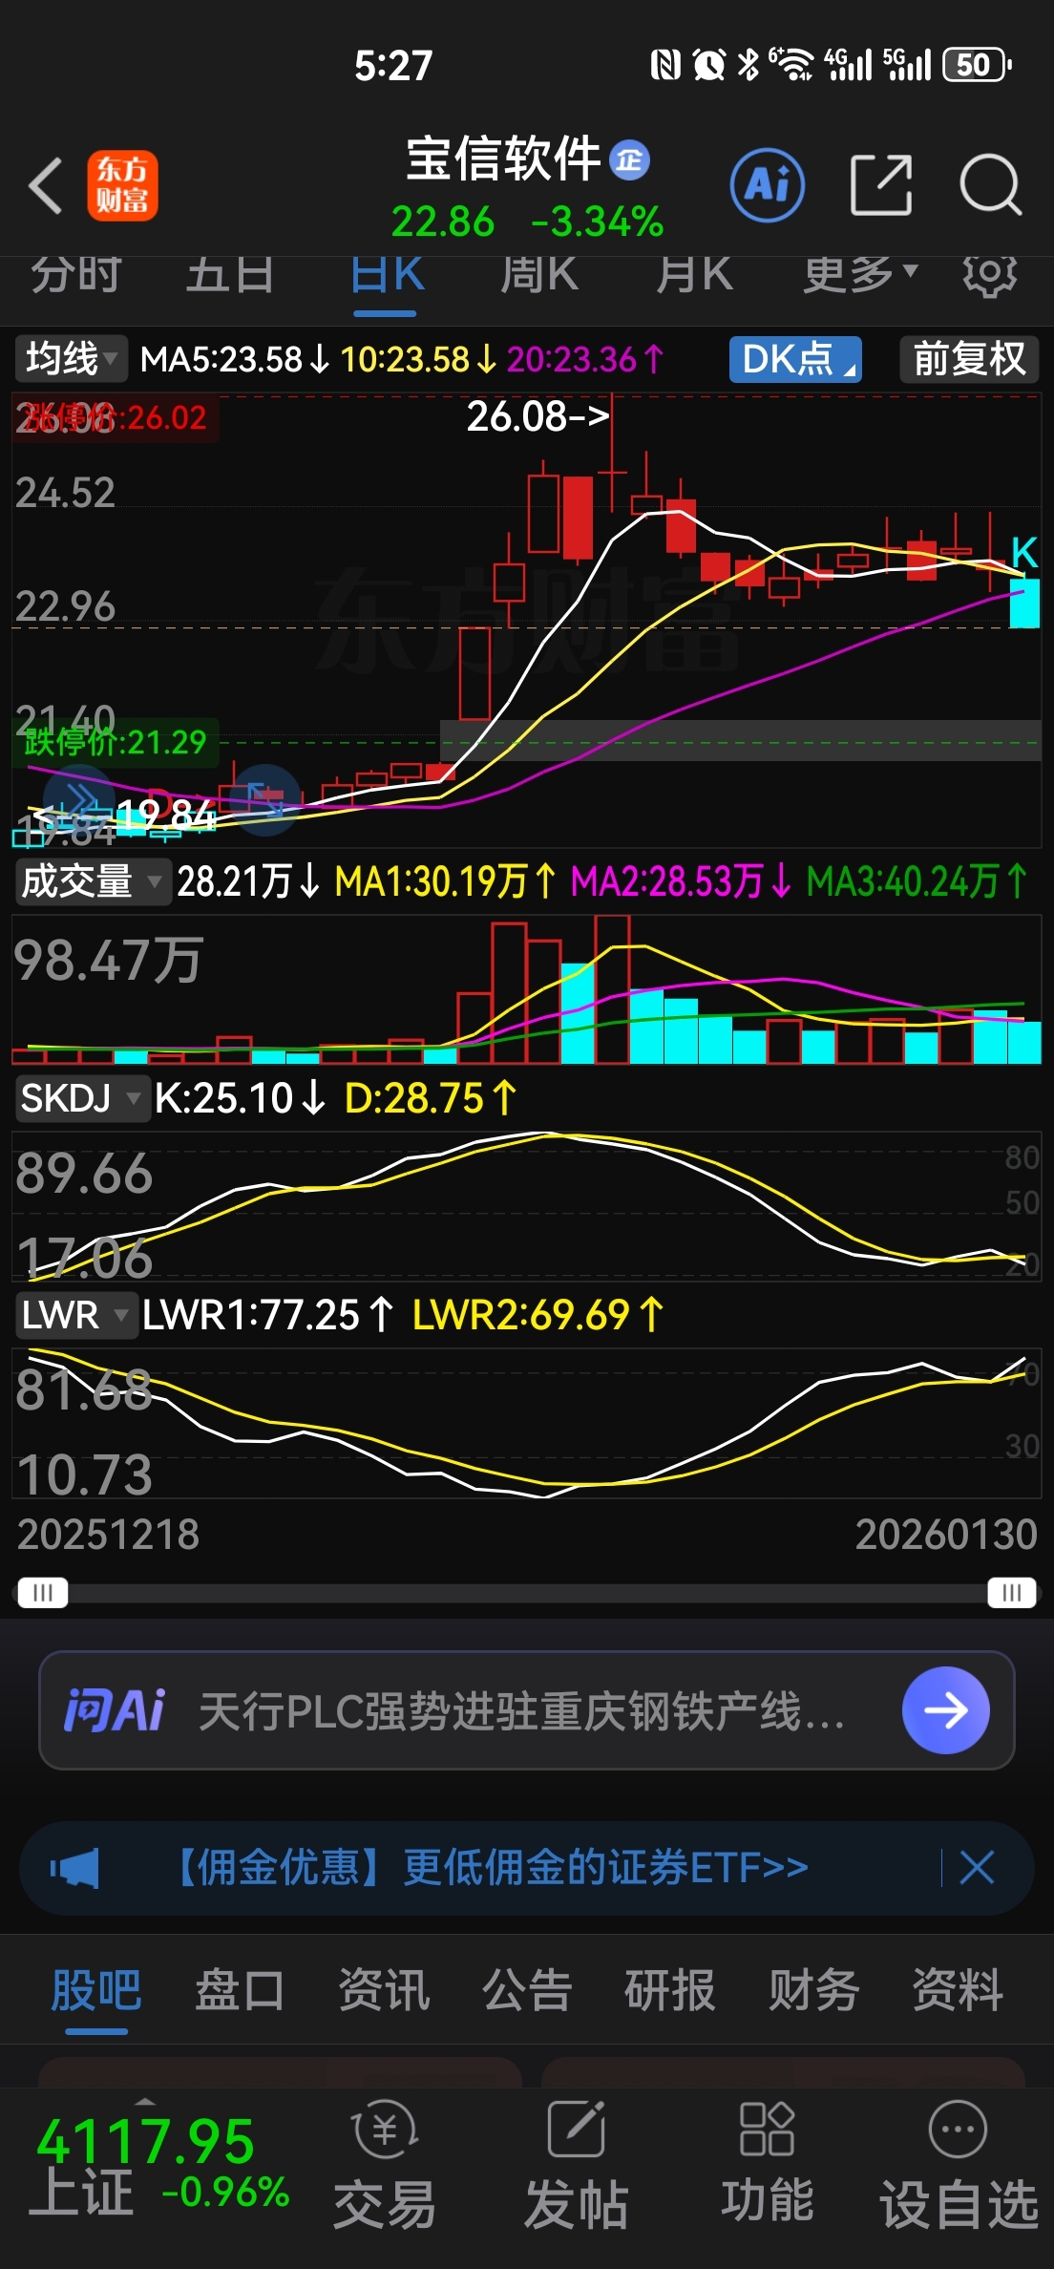The height and width of the screenshot is (2269, 1054).
Task: Switch to 分时 chart tab
Action: pos(75,275)
